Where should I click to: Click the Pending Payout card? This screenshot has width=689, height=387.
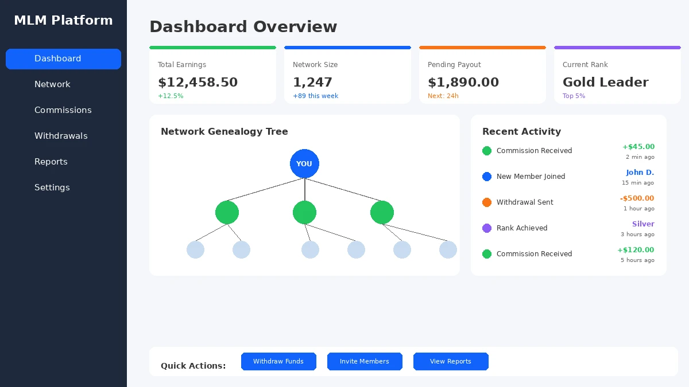click(x=482, y=75)
